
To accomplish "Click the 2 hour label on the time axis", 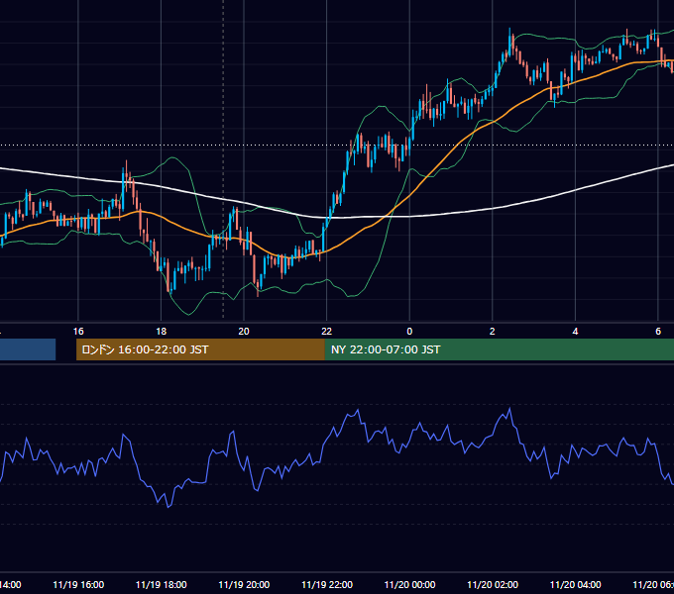I will click(x=493, y=332).
